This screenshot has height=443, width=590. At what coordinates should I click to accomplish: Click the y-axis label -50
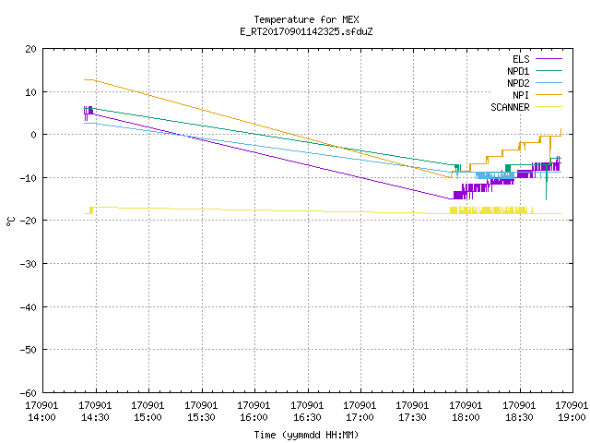[x=29, y=350]
